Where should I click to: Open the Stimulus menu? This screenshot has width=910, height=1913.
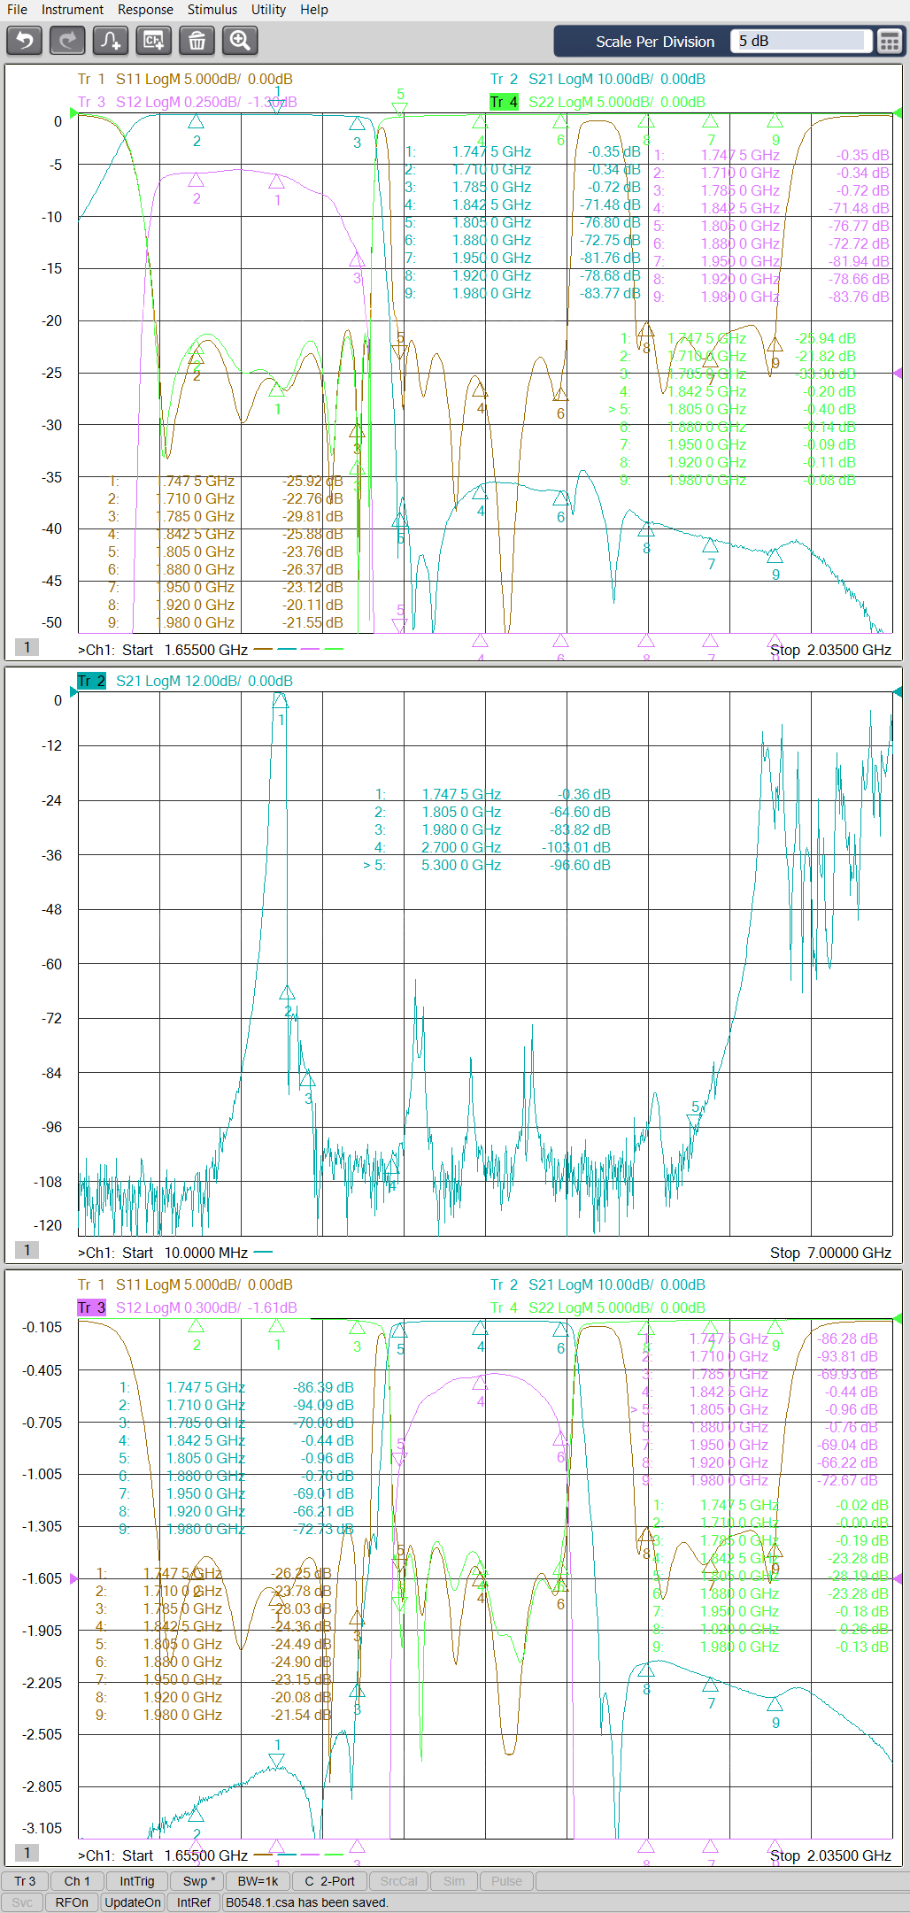(212, 10)
